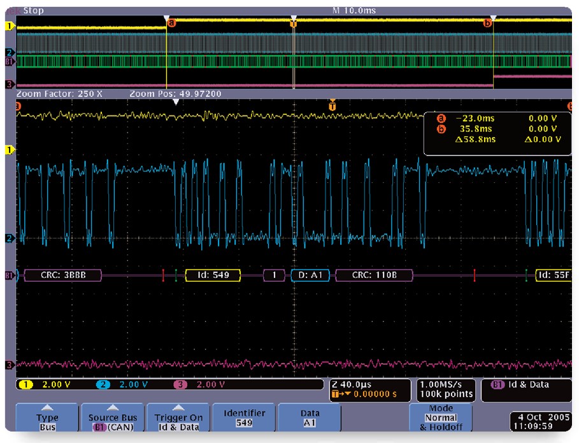Click the D: A1 data packet label
579x443 pixels.
(x=309, y=275)
